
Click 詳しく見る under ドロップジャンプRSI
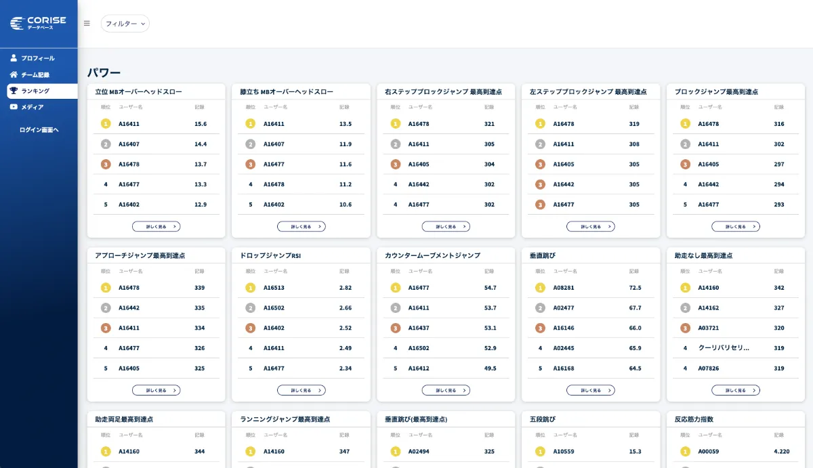tap(301, 390)
